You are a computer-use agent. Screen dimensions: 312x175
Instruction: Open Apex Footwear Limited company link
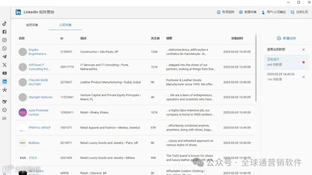pyautogui.click(x=38, y=112)
